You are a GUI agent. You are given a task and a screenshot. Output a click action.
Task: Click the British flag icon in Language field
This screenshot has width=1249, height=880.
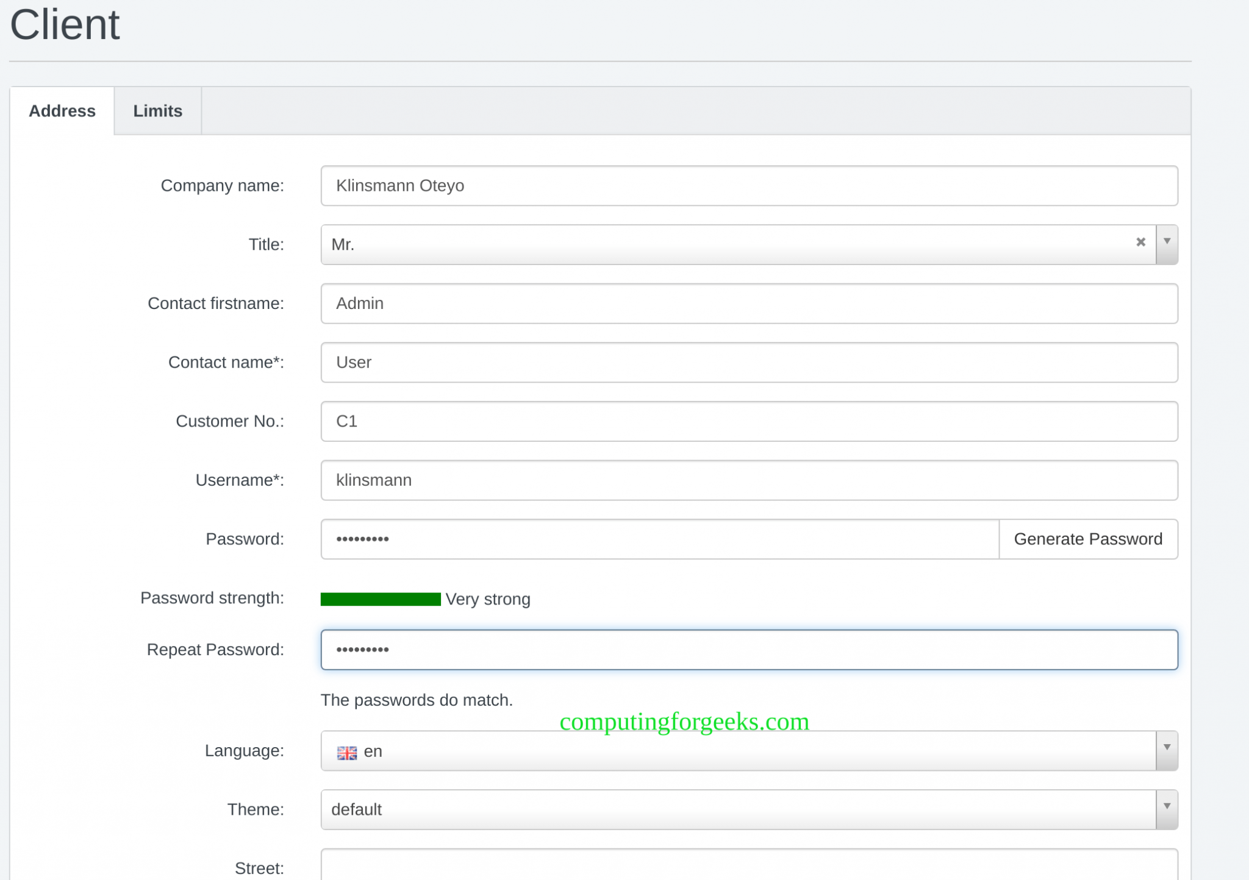pos(346,753)
